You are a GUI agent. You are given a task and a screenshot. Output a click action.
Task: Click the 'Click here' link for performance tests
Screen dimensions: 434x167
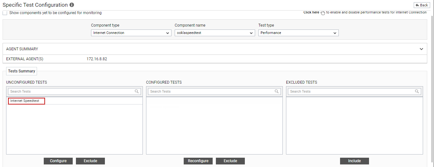pyautogui.click(x=311, y=13)
